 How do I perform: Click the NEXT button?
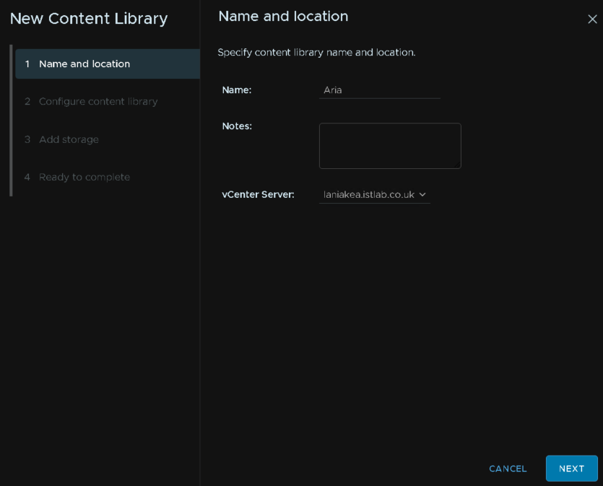pos(571,469)
